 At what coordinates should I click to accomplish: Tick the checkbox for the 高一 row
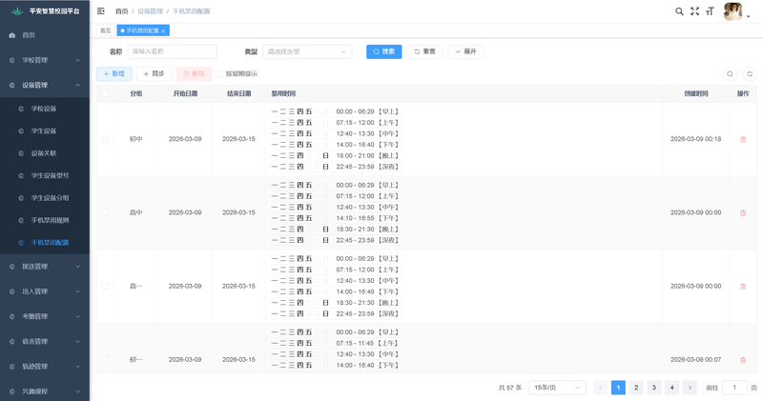(105, 286)
